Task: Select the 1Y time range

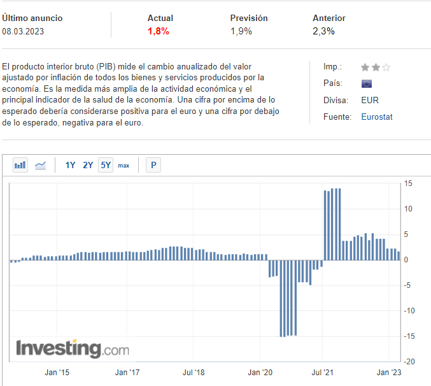Action: point(70,165)
